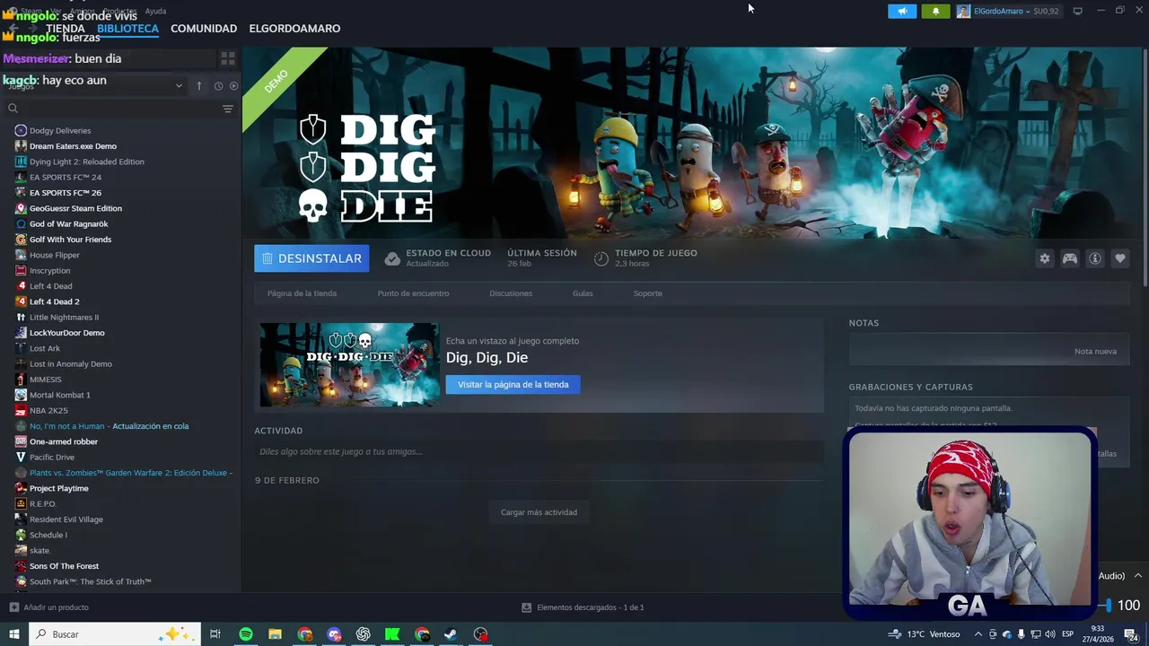Open the game's manage gear menu

[x=1045, y=258]
